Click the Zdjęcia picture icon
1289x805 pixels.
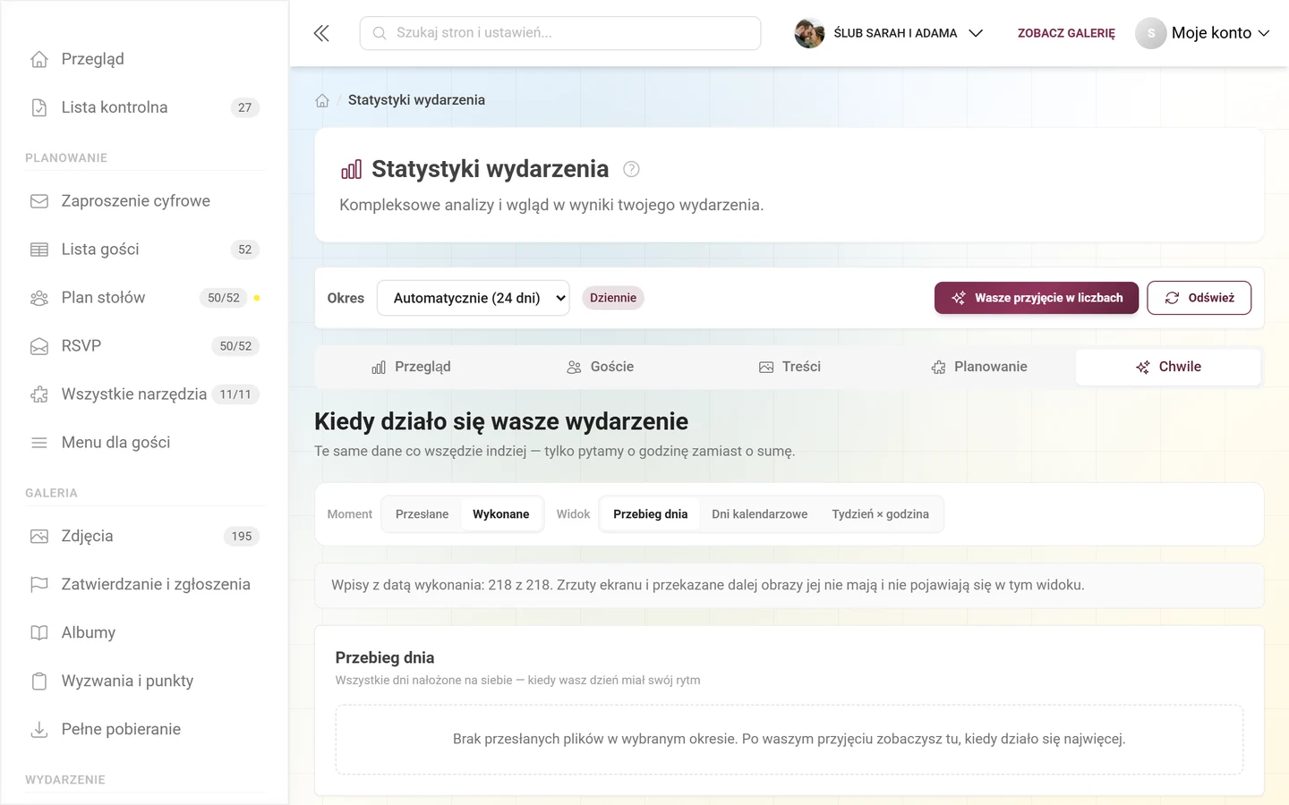(x=39, y=537)
